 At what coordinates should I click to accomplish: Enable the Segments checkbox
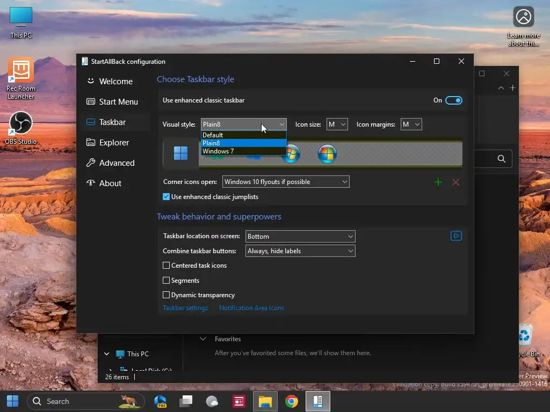click(x=167, y=280)
